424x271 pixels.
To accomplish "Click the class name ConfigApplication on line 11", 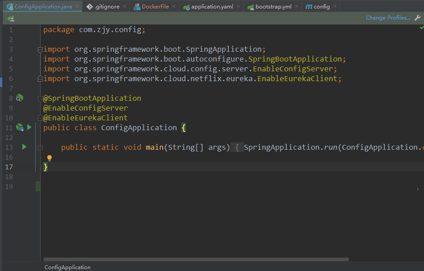I will (139, 127).
